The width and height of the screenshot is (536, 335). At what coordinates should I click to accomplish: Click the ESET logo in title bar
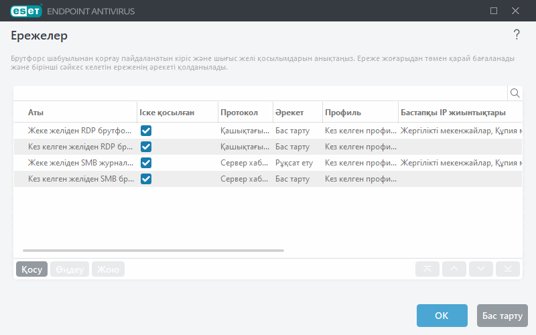click(23, 11)
